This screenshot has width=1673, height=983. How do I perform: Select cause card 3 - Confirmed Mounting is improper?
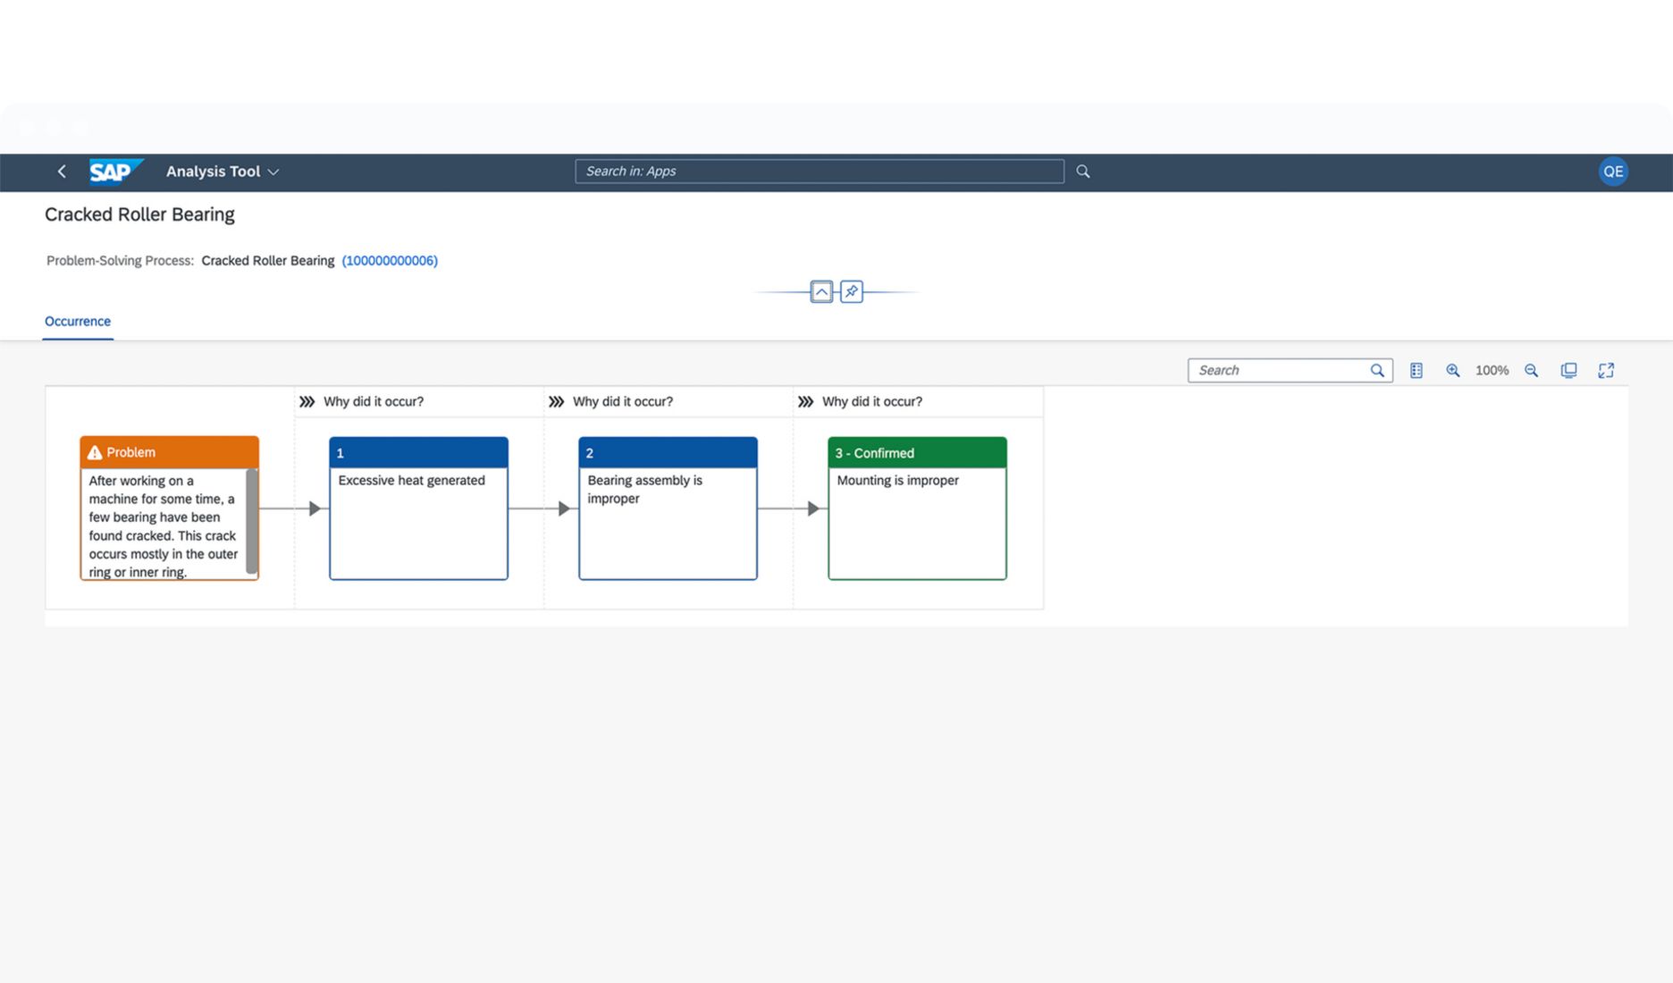pyautogui.click(x=917, y=509)
